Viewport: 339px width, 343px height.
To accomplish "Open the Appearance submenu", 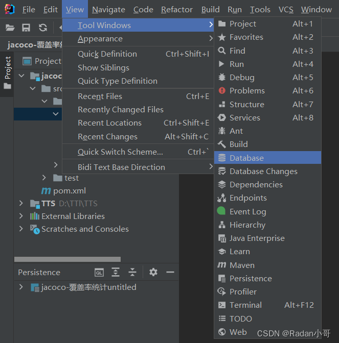I will pyautogui.click(x=138, y=38).
